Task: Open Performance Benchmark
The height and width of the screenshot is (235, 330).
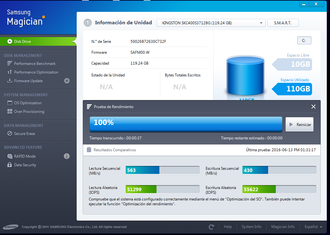Action: pos(35,64)
